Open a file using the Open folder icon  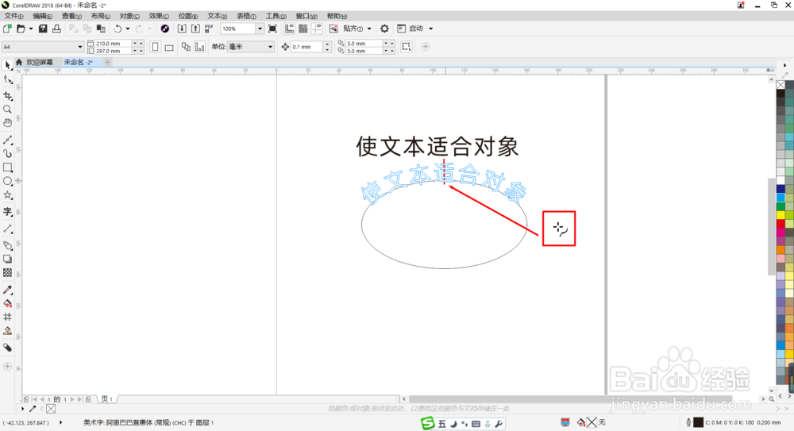coord(21,29)
